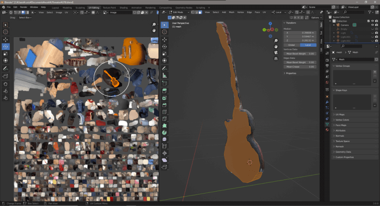Click the pan hand icon in UV editor
This screenshot has height=206, width=380.
[154, 30]
